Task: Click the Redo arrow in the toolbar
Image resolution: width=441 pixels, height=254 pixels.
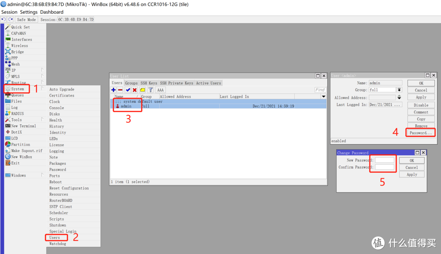Action: coord(10,19)
